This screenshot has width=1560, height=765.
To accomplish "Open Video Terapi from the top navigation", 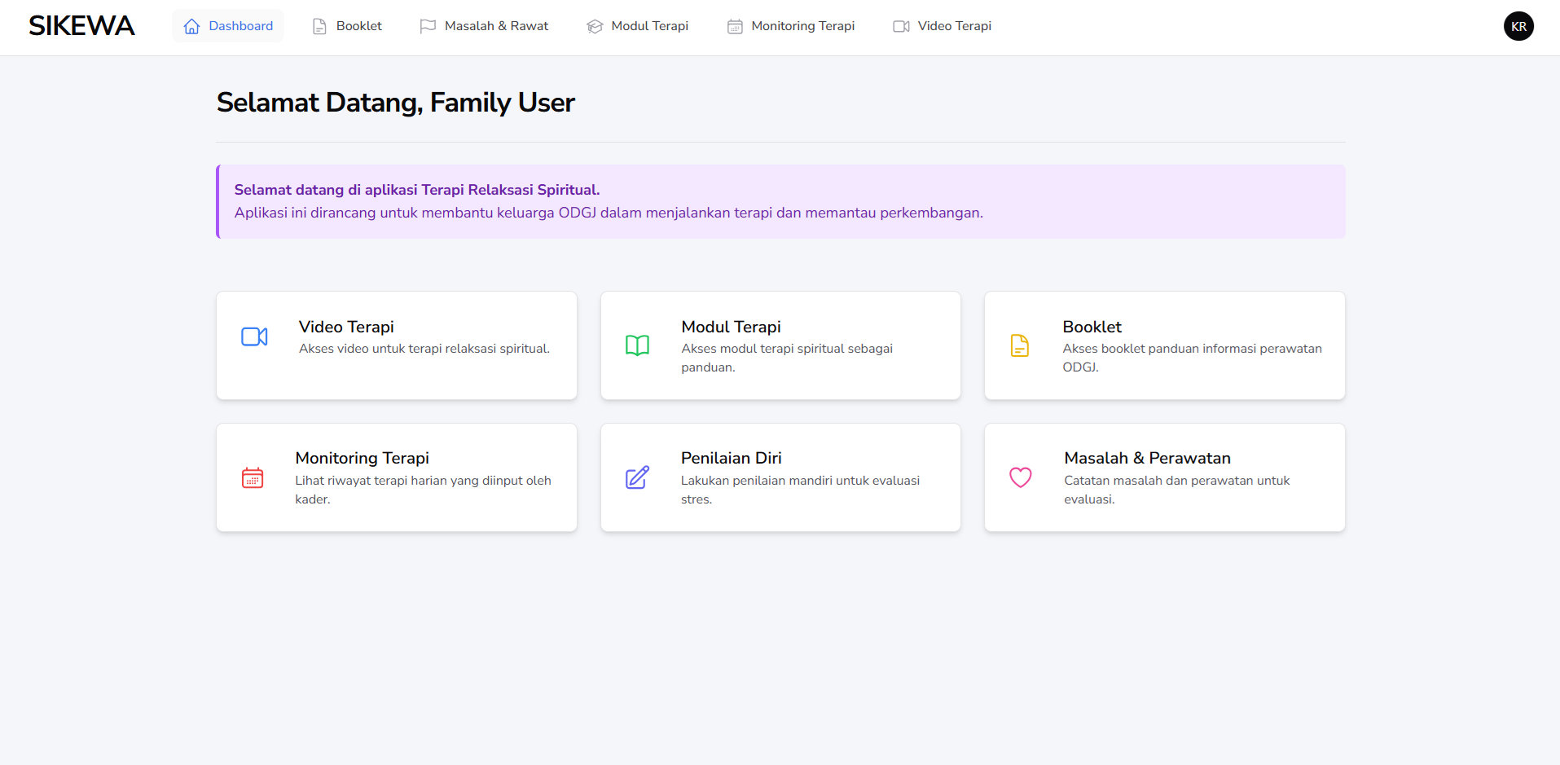I will (x=943, y=26).
